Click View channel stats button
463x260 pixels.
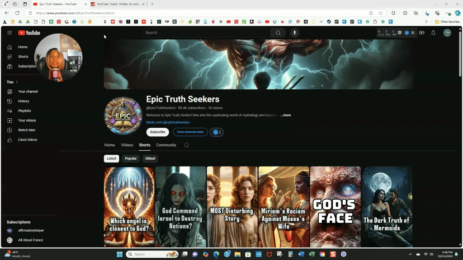[190, 132]
